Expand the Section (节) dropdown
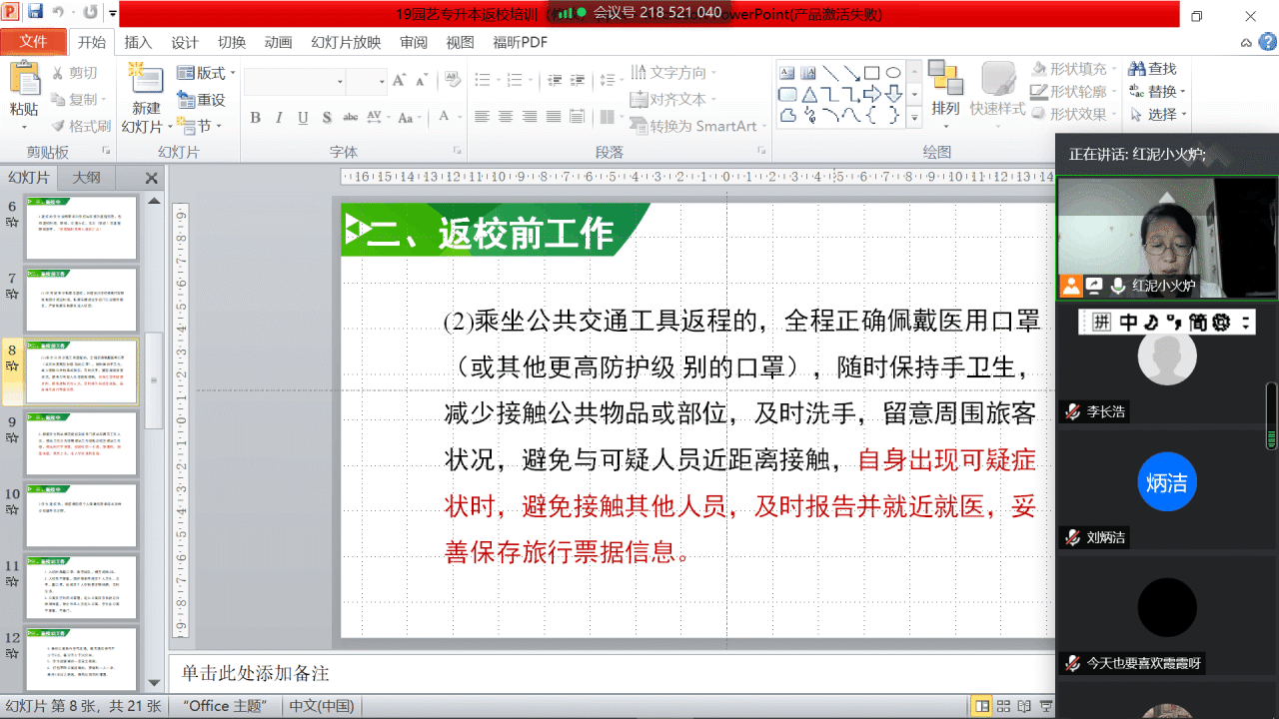This screenshot has width=1279, height=719. pos(203,126)
